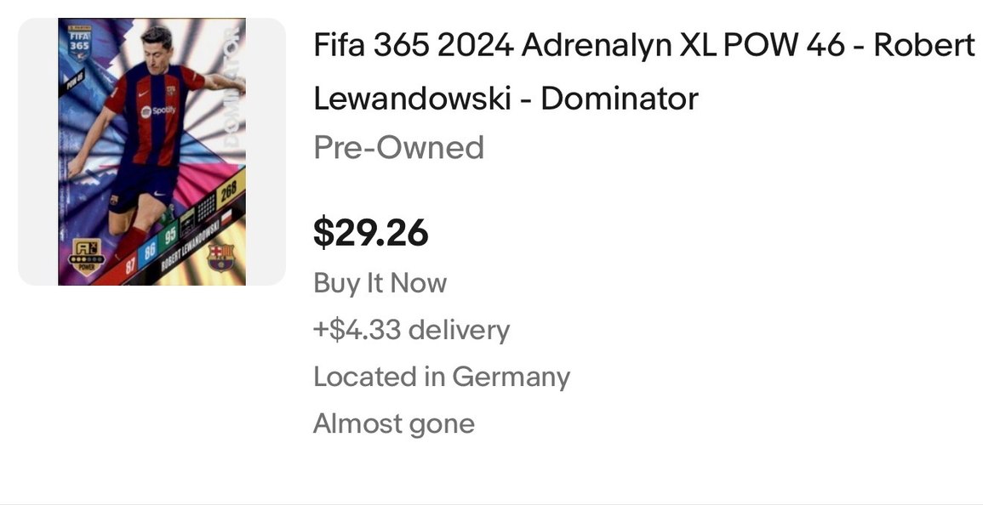This screenshot has width=983, height=505.
Task: Click the +$4.33 delivery text
Action: click(411, 330)
